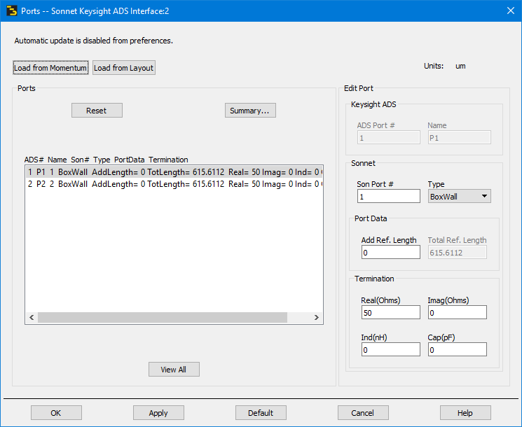
Task: Apply the port changes
Action: tap(158, 413)
